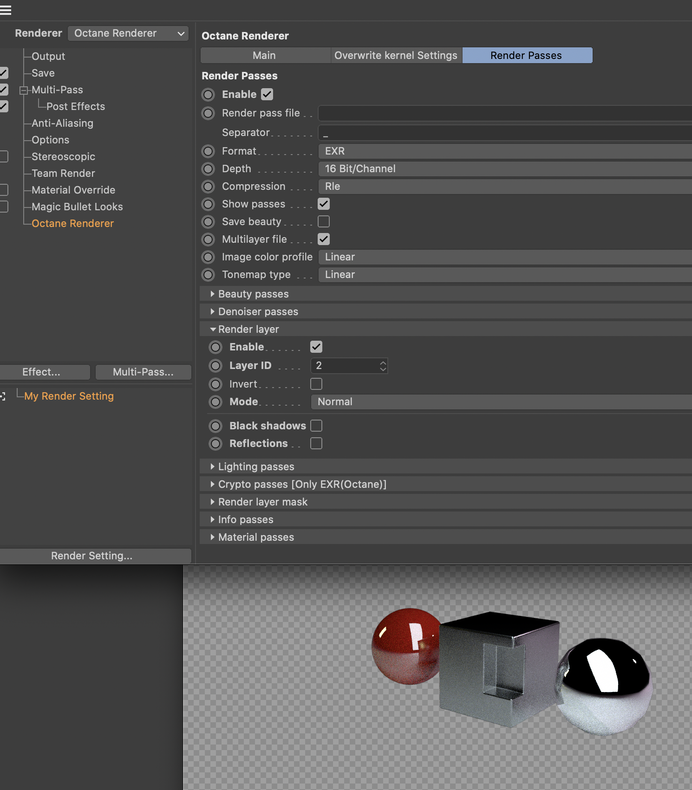The image size is (692, 790).
Task: Click the keyframe dot beside Image color profile
Action: (209, 257)
